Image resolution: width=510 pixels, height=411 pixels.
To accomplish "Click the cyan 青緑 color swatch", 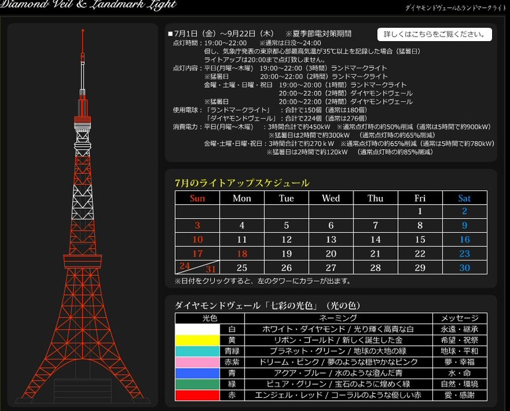I will pyautogui.click(x=198, y=351).
